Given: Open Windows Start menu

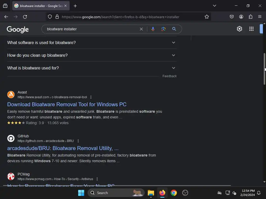Looking at the screenshot, I should [81, 193].
